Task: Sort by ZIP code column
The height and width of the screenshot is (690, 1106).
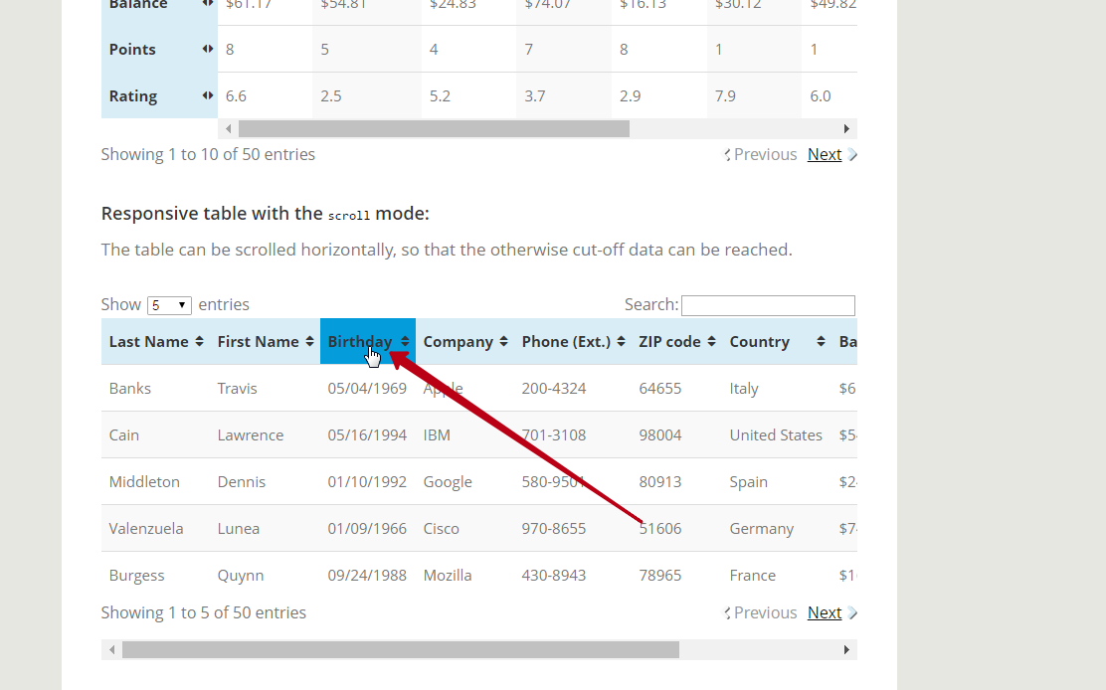Action: click(x=669, y=341)
